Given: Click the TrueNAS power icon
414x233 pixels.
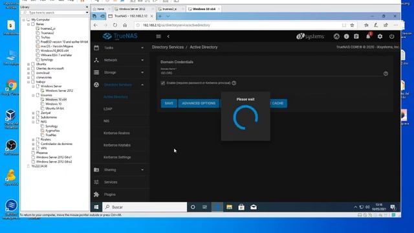Looking at the screenshot, I should click(391, 36).
